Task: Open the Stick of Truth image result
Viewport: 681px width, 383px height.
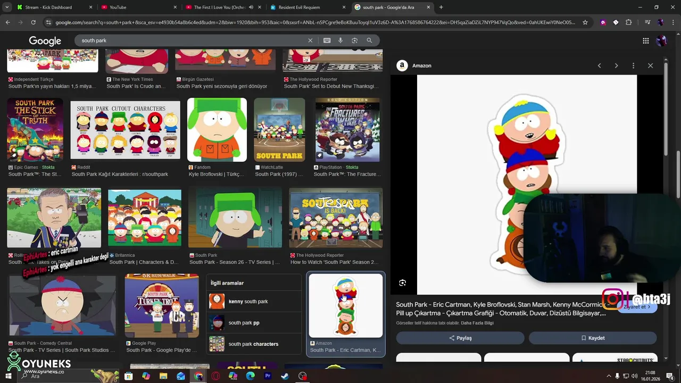Action: tap(35, 129)
